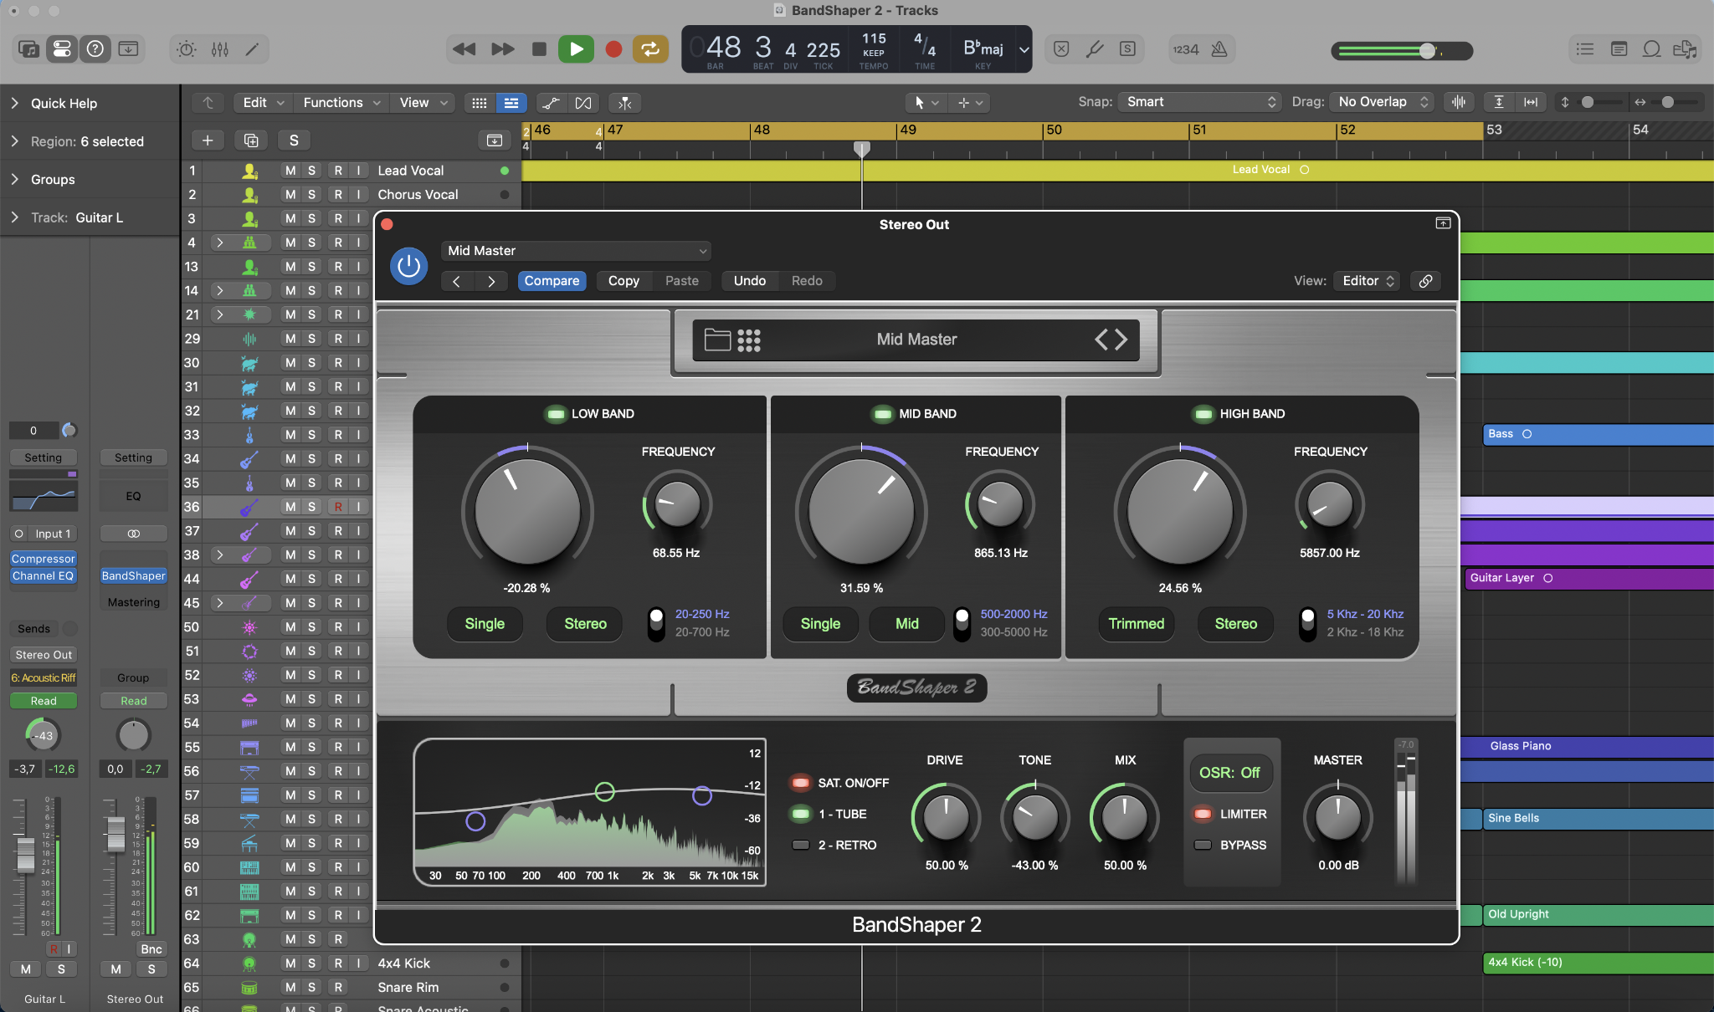Click the Compare button in plugin header
This screenshot has width=1714, height=1012.
[x=552, y=281]
